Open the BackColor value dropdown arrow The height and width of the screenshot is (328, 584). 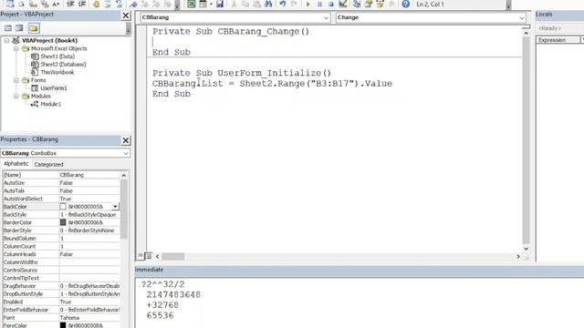coord(115,207)
